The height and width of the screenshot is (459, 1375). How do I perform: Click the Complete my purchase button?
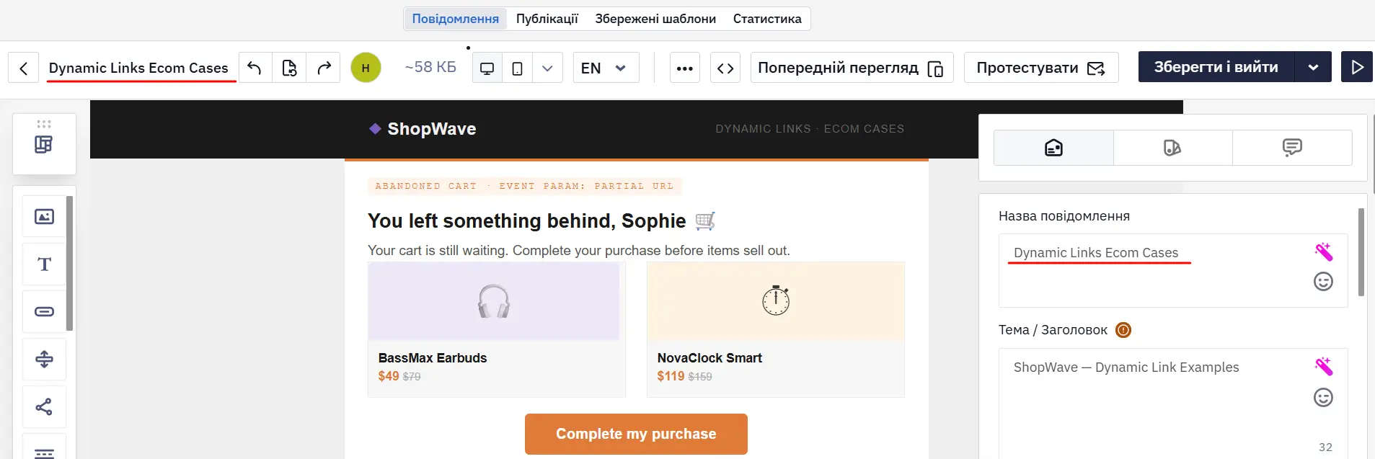pyautogui.click(x=636, y=434)
